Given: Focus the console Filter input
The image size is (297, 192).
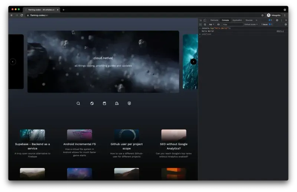Looking at the screenshot, I should pos(232,25).
